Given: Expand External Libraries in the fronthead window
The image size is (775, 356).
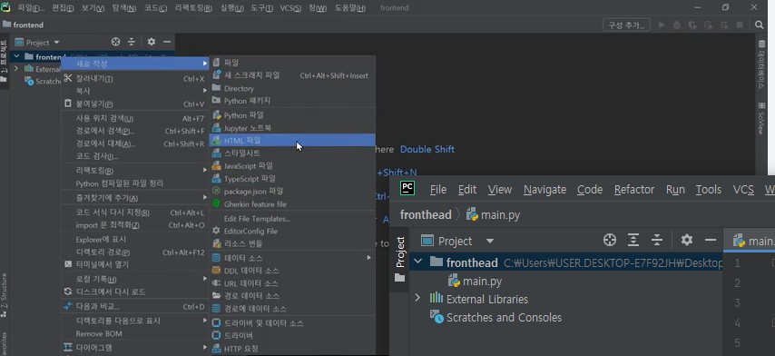Looking at the screenshot, I should pos(418,298).
